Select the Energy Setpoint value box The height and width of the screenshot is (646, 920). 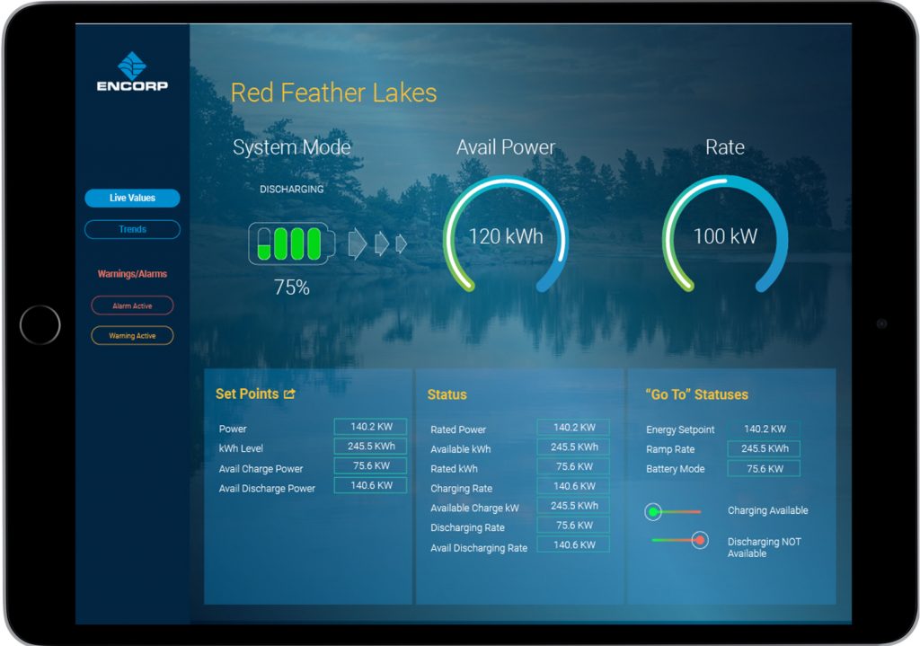click(x=764, y=429)
